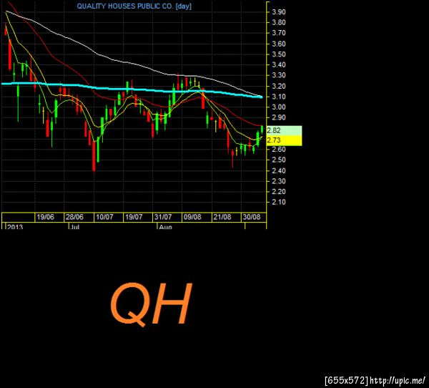Click the 3.20 price axis value

tap(279, 86)
